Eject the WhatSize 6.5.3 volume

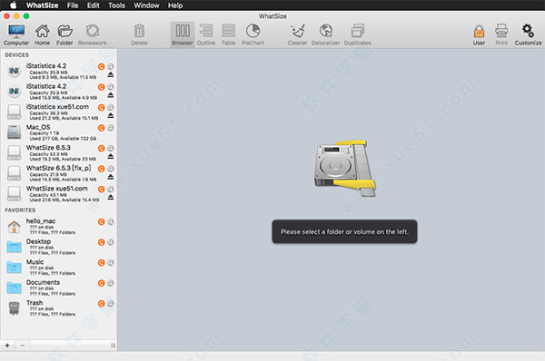(x=111, y=157)
